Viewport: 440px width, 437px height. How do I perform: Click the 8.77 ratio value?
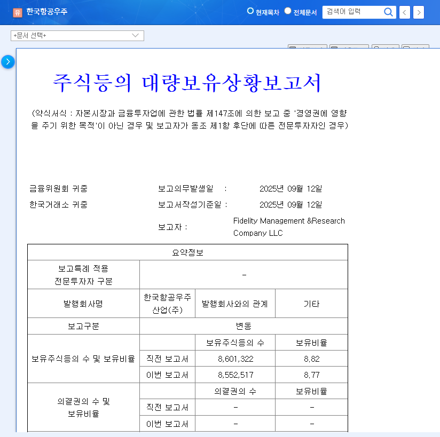[311, 375]
